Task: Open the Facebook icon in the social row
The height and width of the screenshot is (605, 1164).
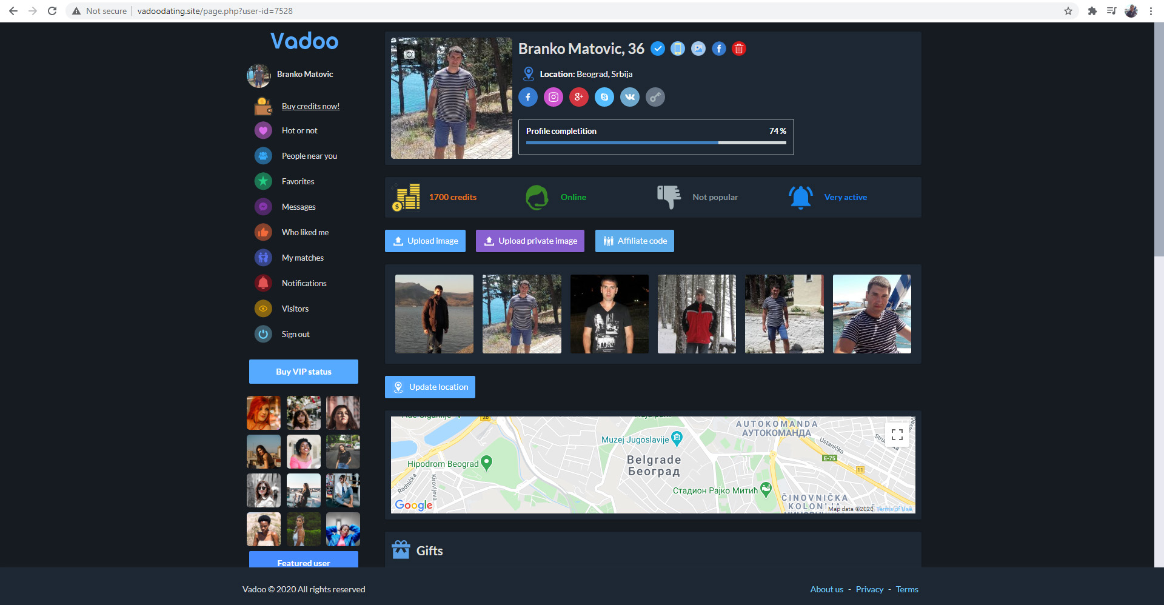Action: [x=528, y=97]
